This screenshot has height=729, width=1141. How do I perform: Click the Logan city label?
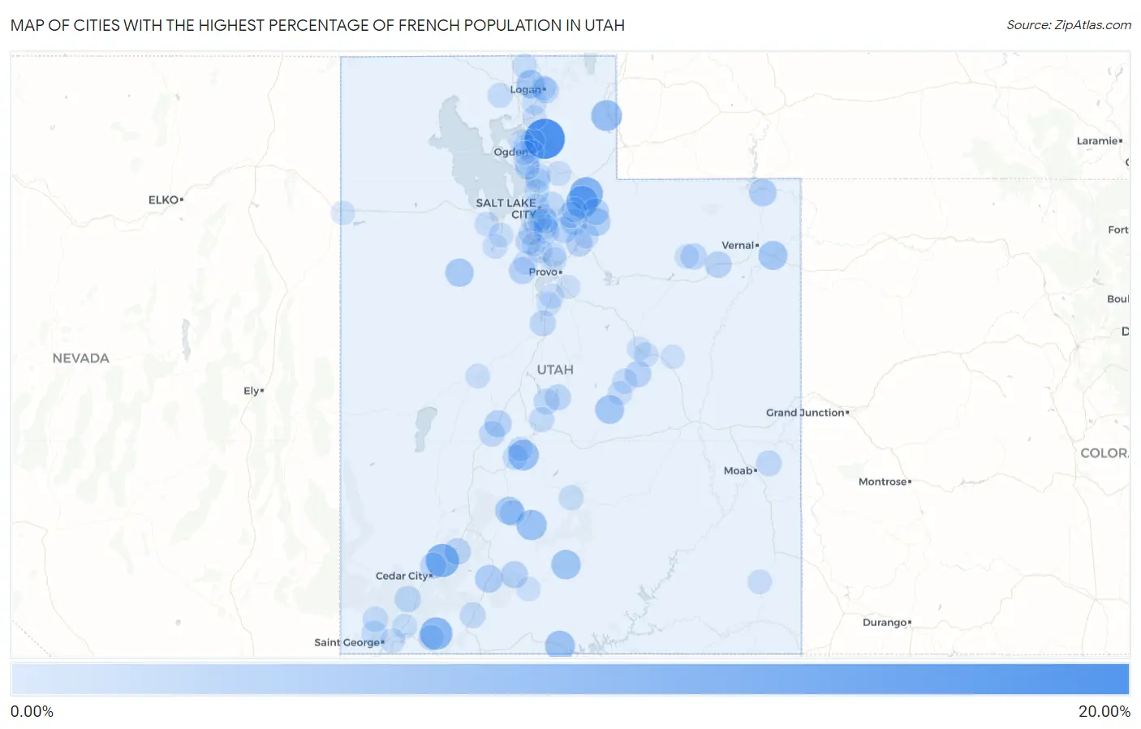point(527,90)
